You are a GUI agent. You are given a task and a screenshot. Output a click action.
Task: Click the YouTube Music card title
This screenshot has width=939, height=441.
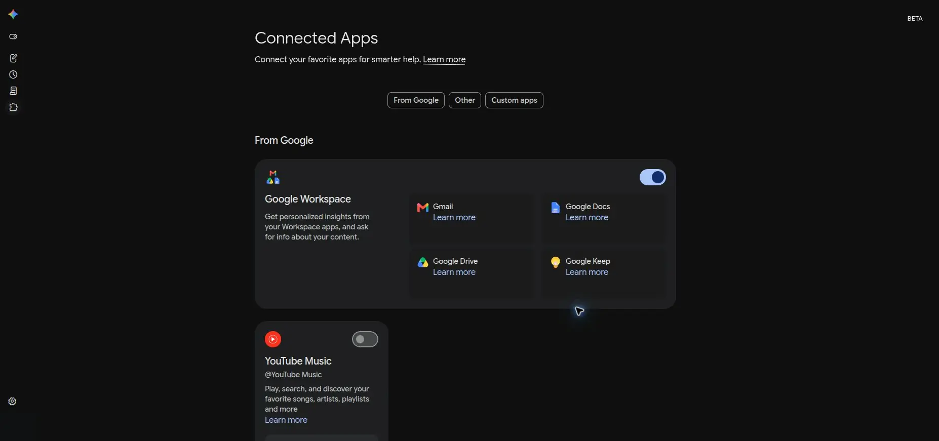(x=298, y=361)
